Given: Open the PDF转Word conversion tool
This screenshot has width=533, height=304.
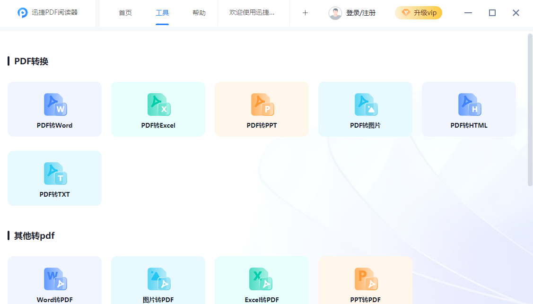Looking at the screenshot, I should (x=54, y=104).
